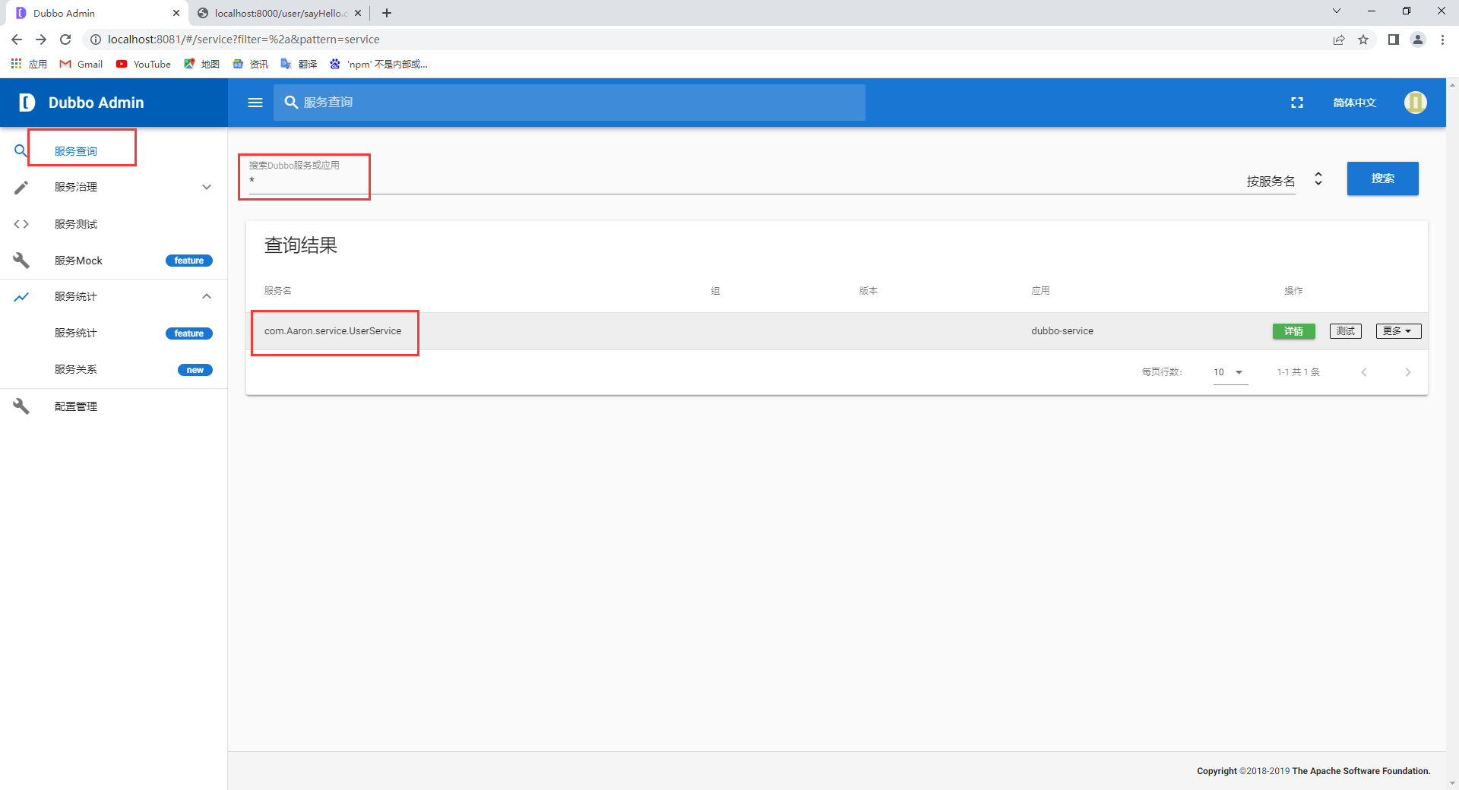This screenshot has width=1459, height=790.
Task: Open the 按服务名 search type dropdown
Action: (1285, 180)
